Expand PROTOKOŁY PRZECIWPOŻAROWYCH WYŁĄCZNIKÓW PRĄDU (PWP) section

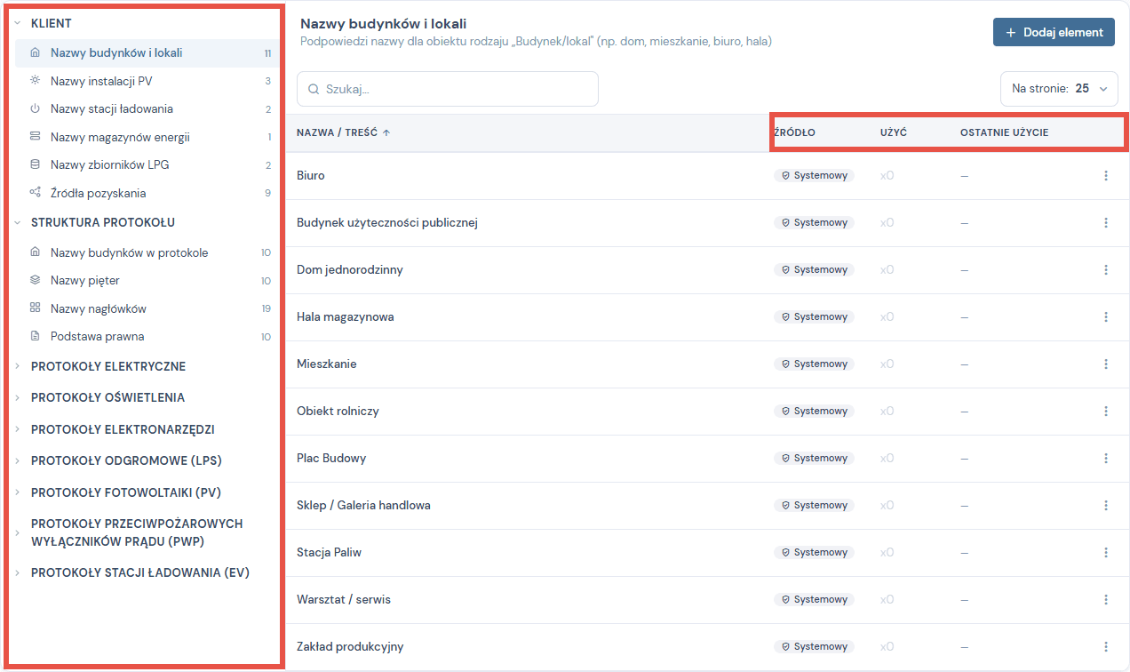point(17,532)
